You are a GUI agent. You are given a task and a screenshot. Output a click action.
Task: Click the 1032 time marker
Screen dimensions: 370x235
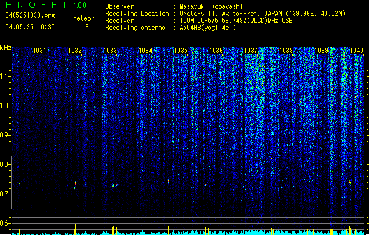pos(75,51)
